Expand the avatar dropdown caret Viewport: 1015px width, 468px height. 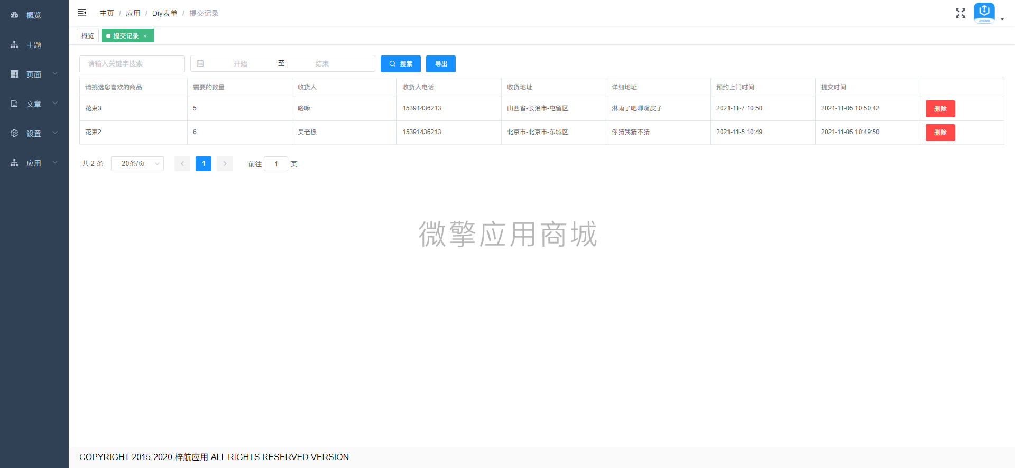tap(1002, 18)
